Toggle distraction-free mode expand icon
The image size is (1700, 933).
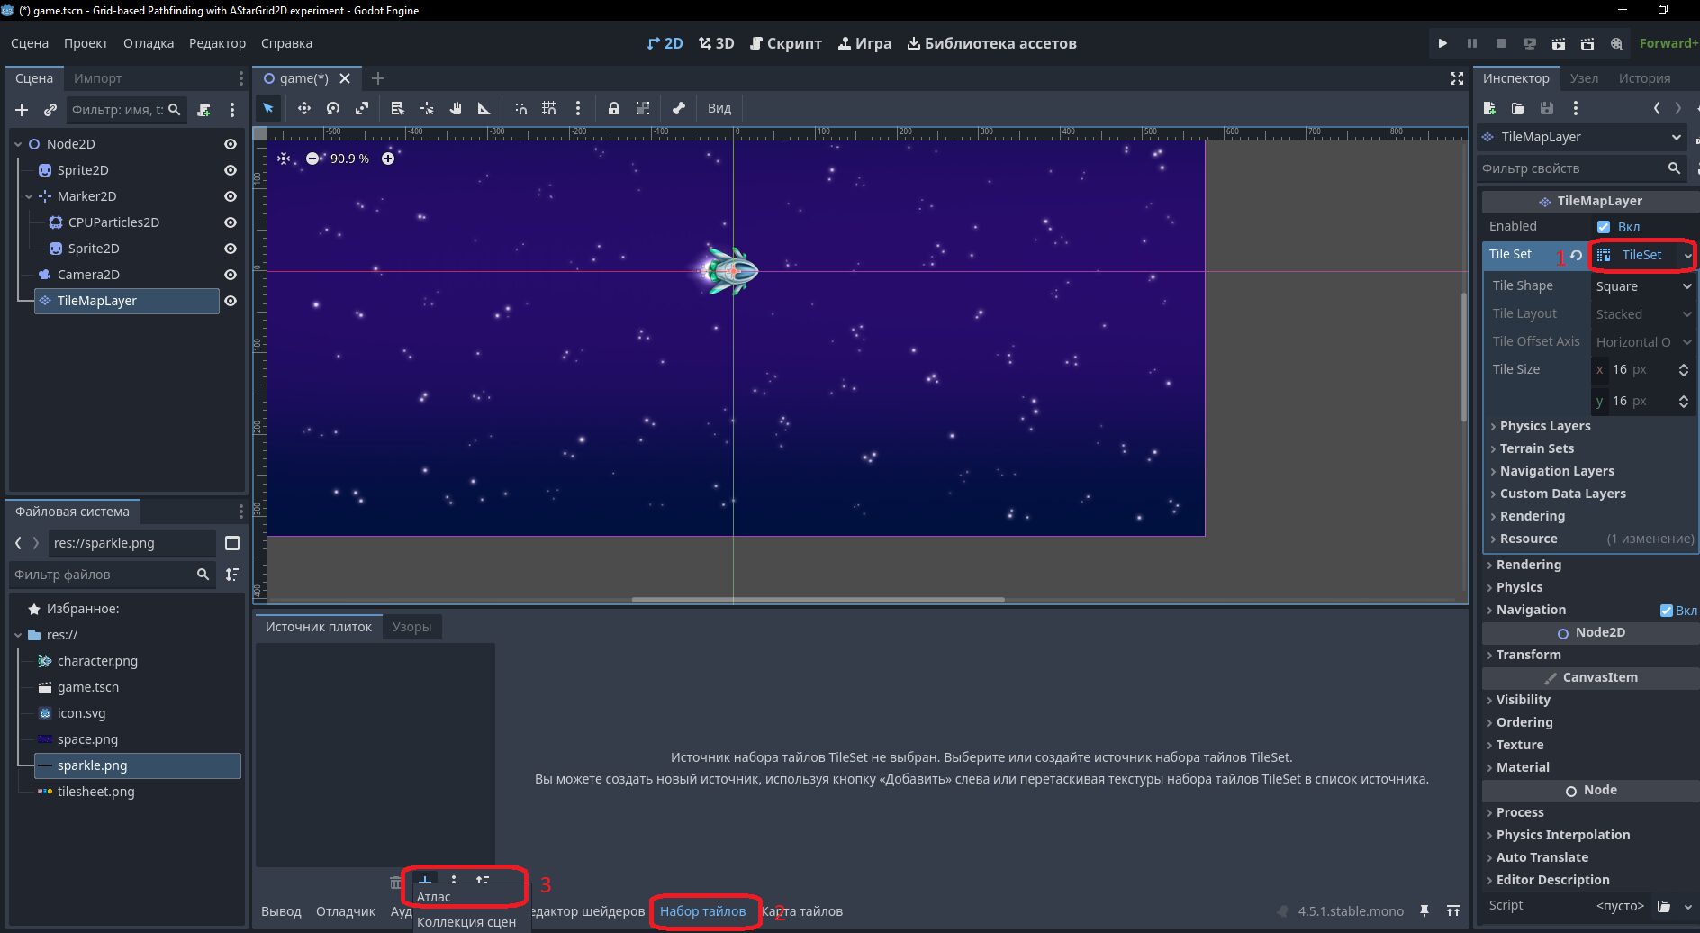click(x=1457, y=78)
